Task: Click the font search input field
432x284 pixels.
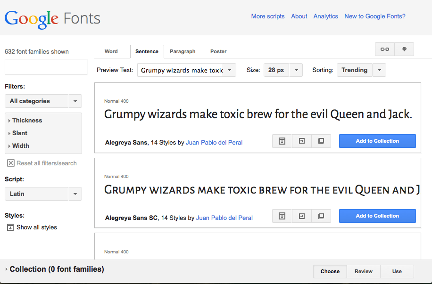Action: click(x=46, y=66)
